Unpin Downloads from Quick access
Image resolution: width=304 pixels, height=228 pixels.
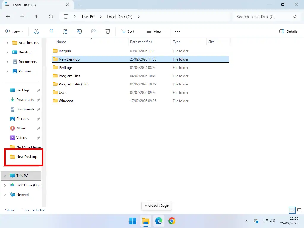coord(38,99)
